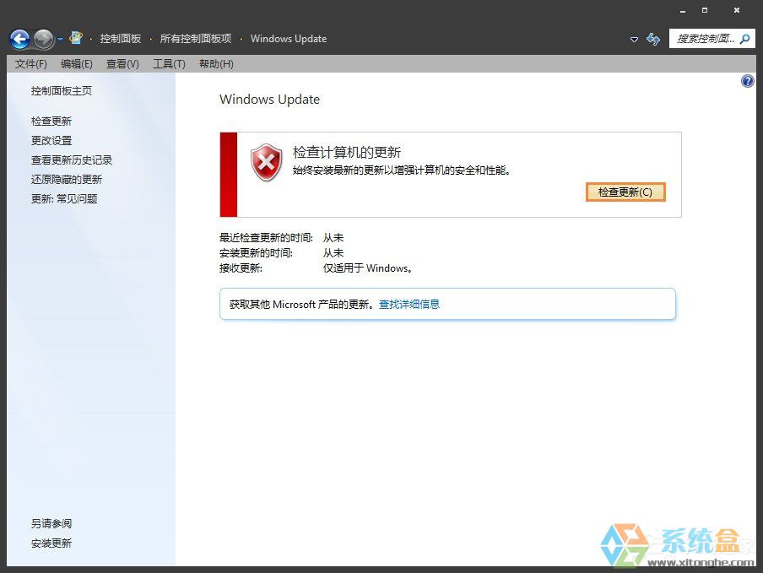Open the 文件(F) menu
The height and width of the screenshot is (573, 763).
pos(30,63)
